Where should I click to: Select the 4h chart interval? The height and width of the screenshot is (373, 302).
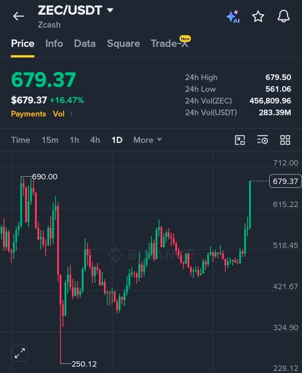pos(95,140)
